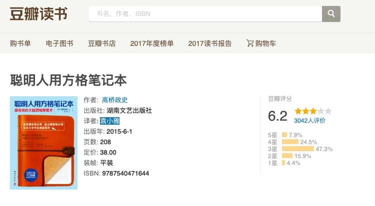This screenshot has width=375, height=206.
Task: Open 豆瓣书店 navigation link
Action: (102, 43)
